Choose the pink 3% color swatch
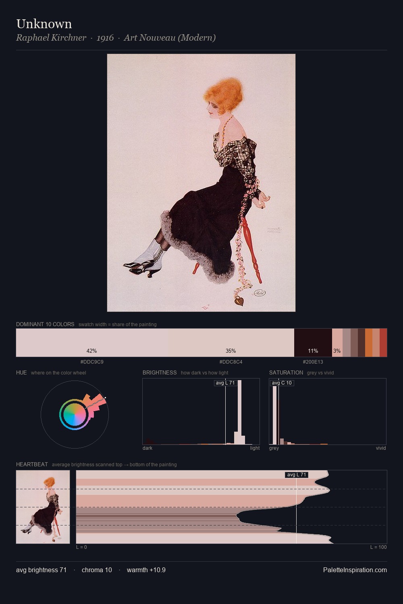Screen dimensions: 403x604 pyautogui.click(x=337, y=343)
